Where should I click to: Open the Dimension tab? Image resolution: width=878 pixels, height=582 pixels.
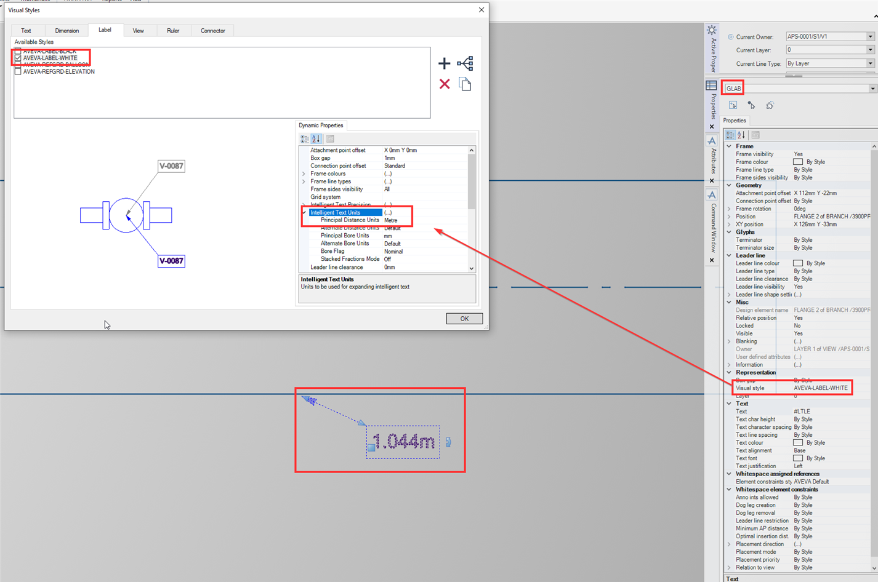(66, 31)
